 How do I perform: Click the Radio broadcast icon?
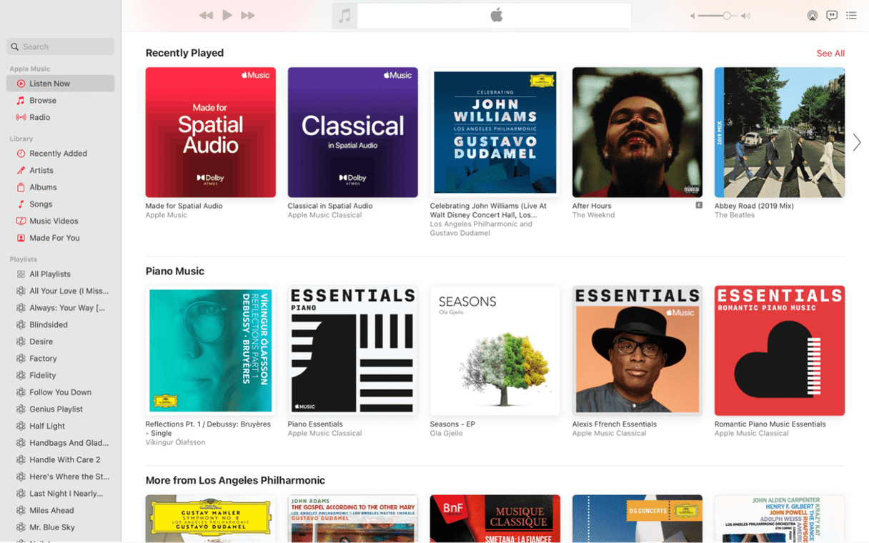click(21, 117)
